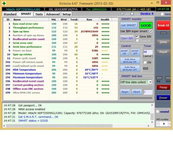Switch to the Tests tab

pos(39,14)
